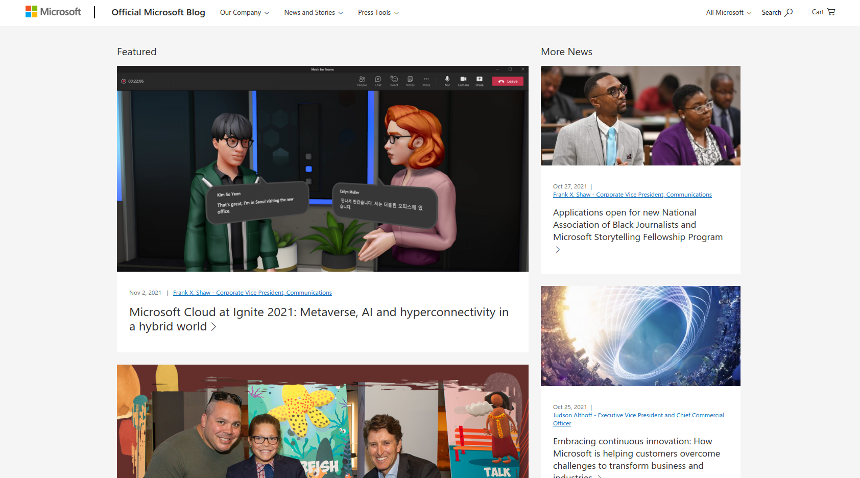The height and width of the screenshot is (478, 860).
Task: Open the journalists photo thumbnail in More News
Action: pyautogui.click(x=640, y=115)
